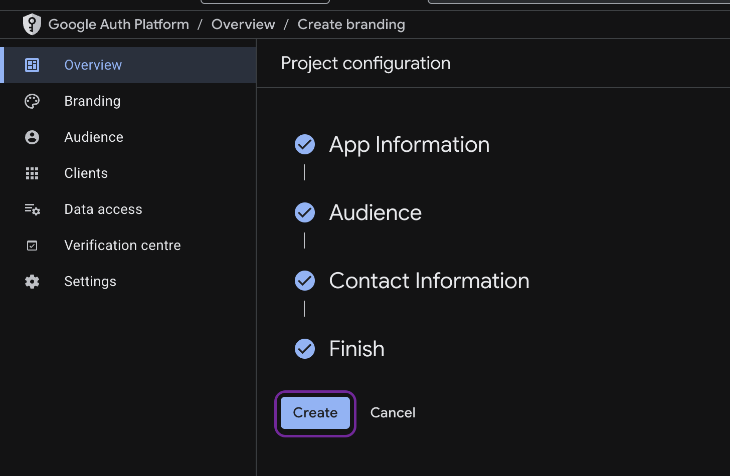Image resolution: width=730 pixels, height=476 pixels.
Task: Expand the Contact Information step
Action: (x=429, y=281)
